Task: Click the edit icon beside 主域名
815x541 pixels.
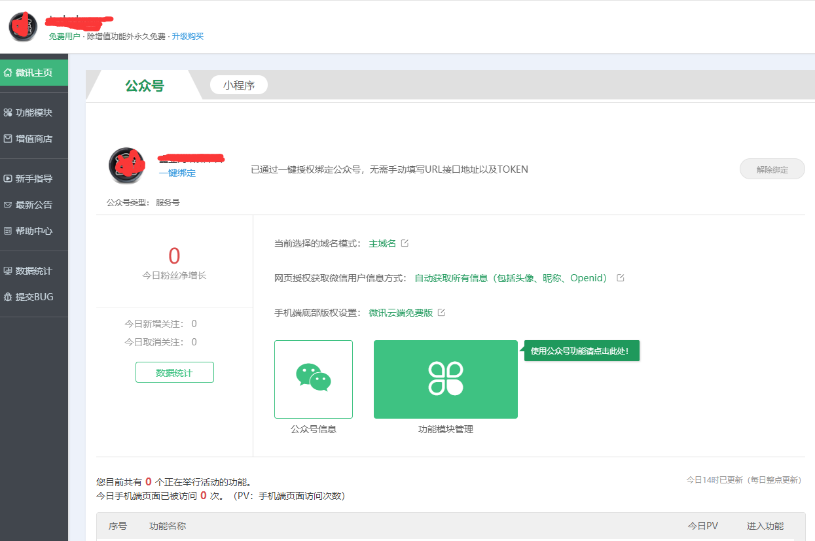Action: click(x=405, y=243)
